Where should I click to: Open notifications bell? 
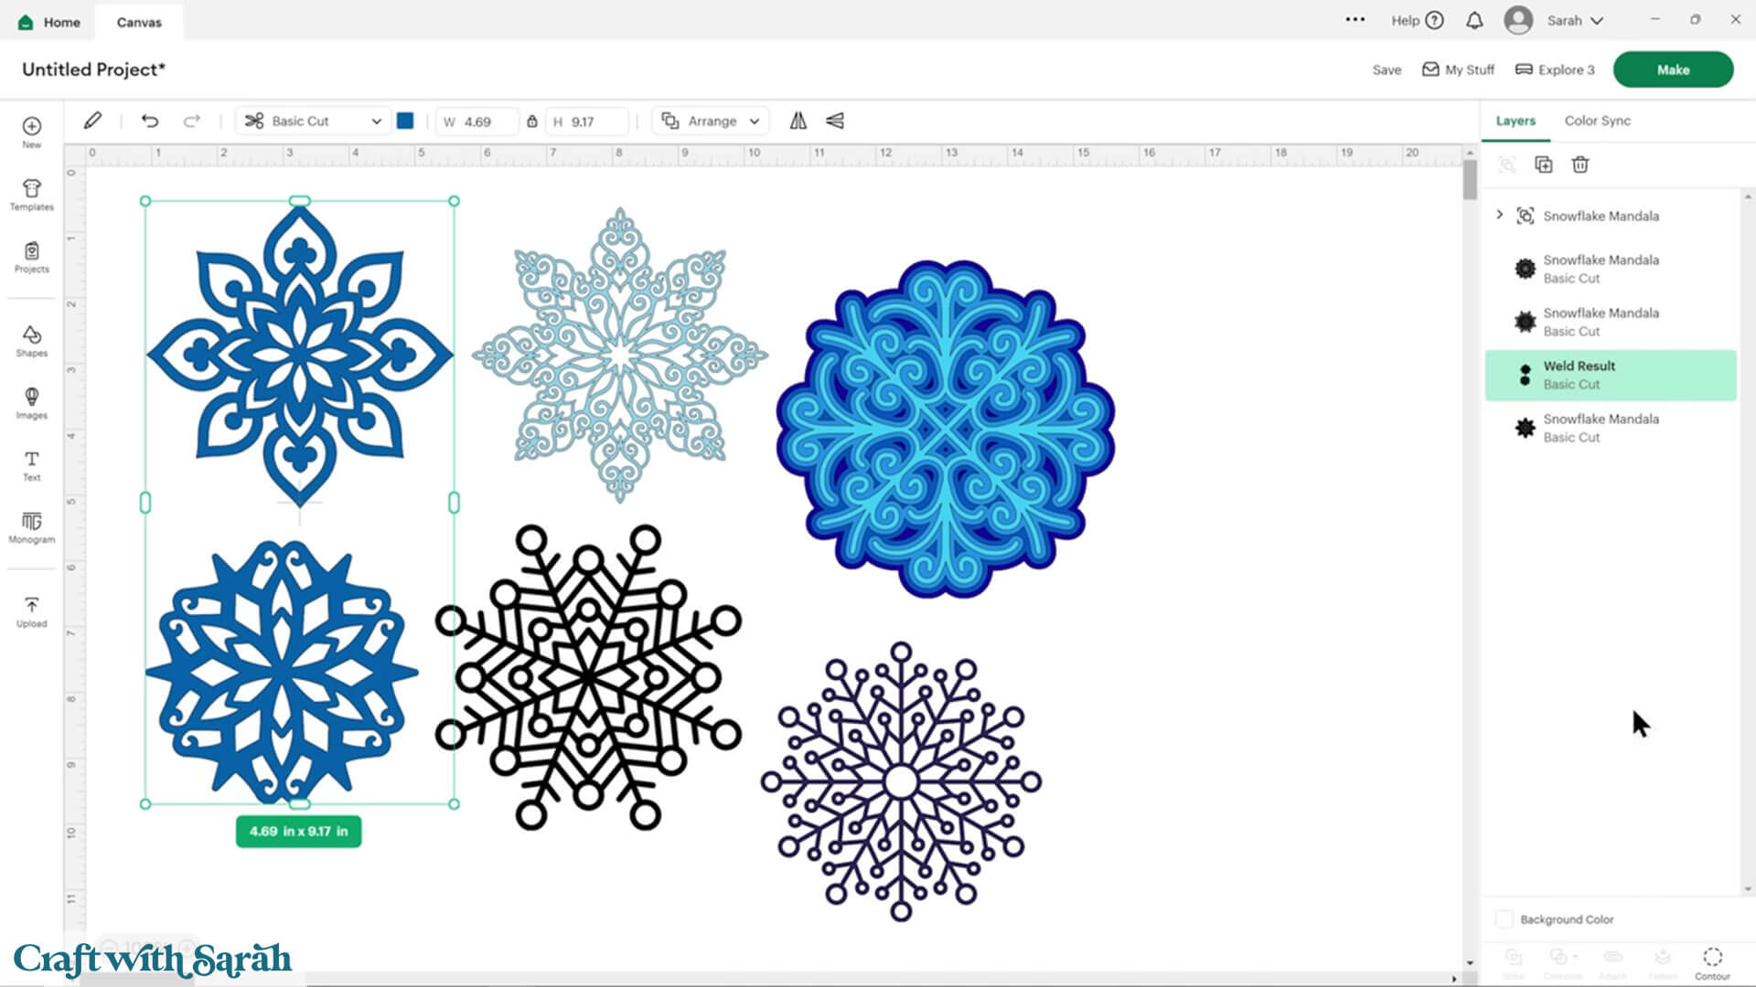(1474, 20)
